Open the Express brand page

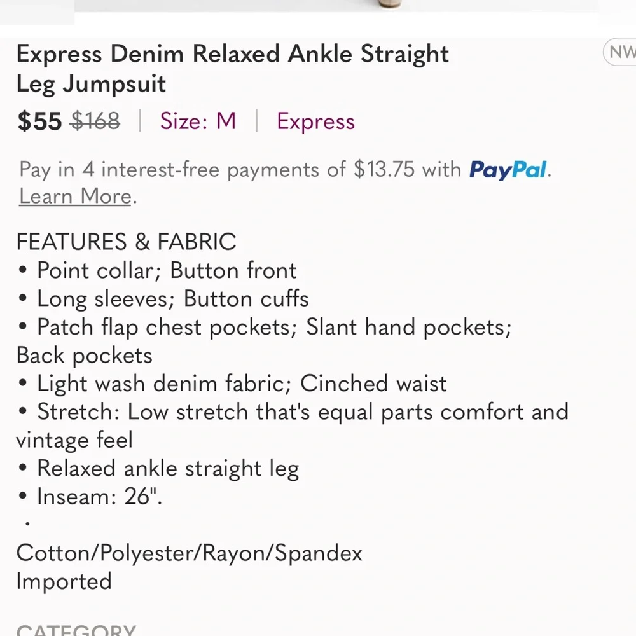point(315,121)
